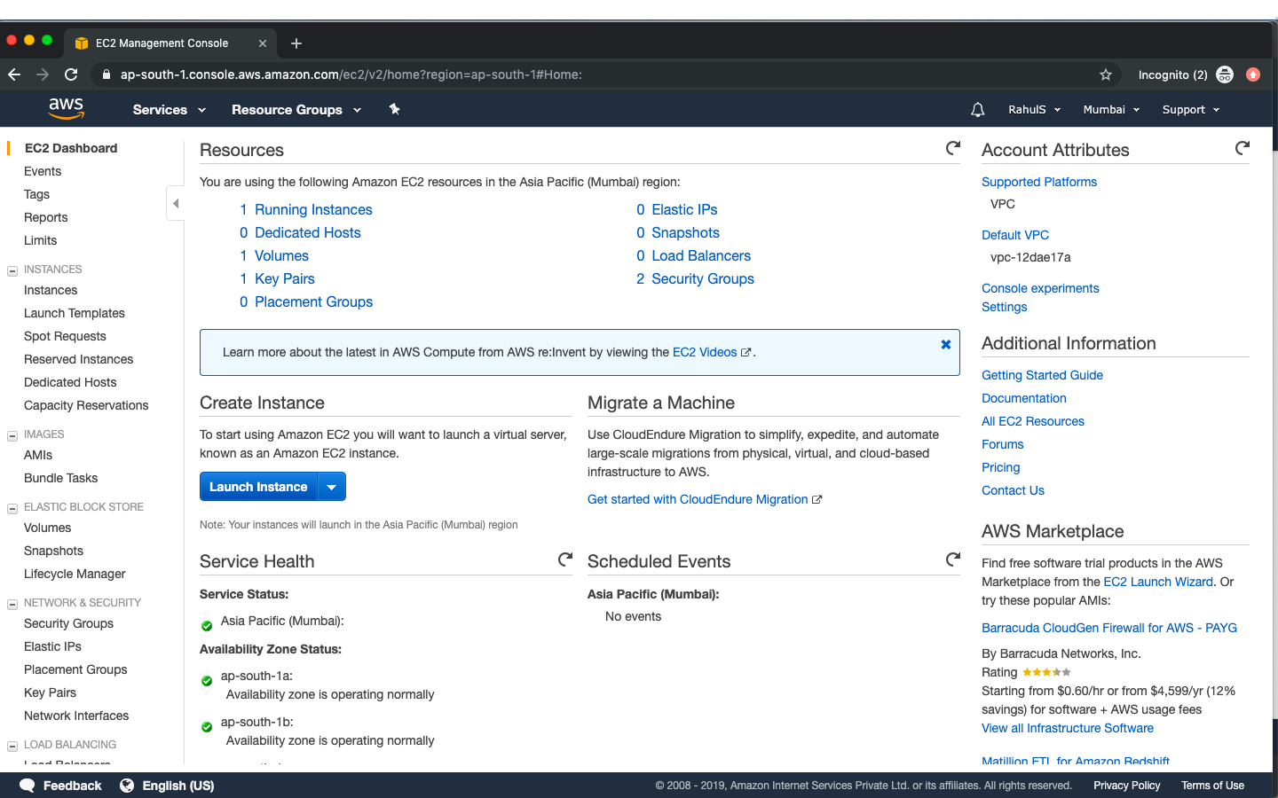Open the 1 Running Instances link

click(306, 209)
